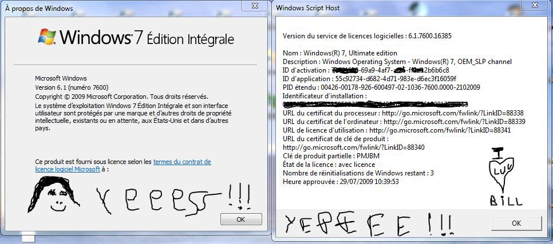Click OK in Windows Script Host dialog
553x244 pixels.
coord(516,223)
